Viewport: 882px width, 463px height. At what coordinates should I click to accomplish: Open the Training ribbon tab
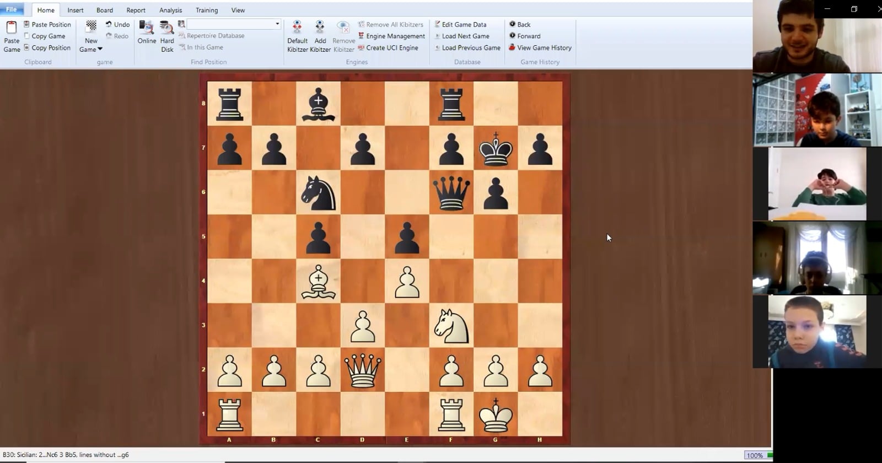pos(207,10)
